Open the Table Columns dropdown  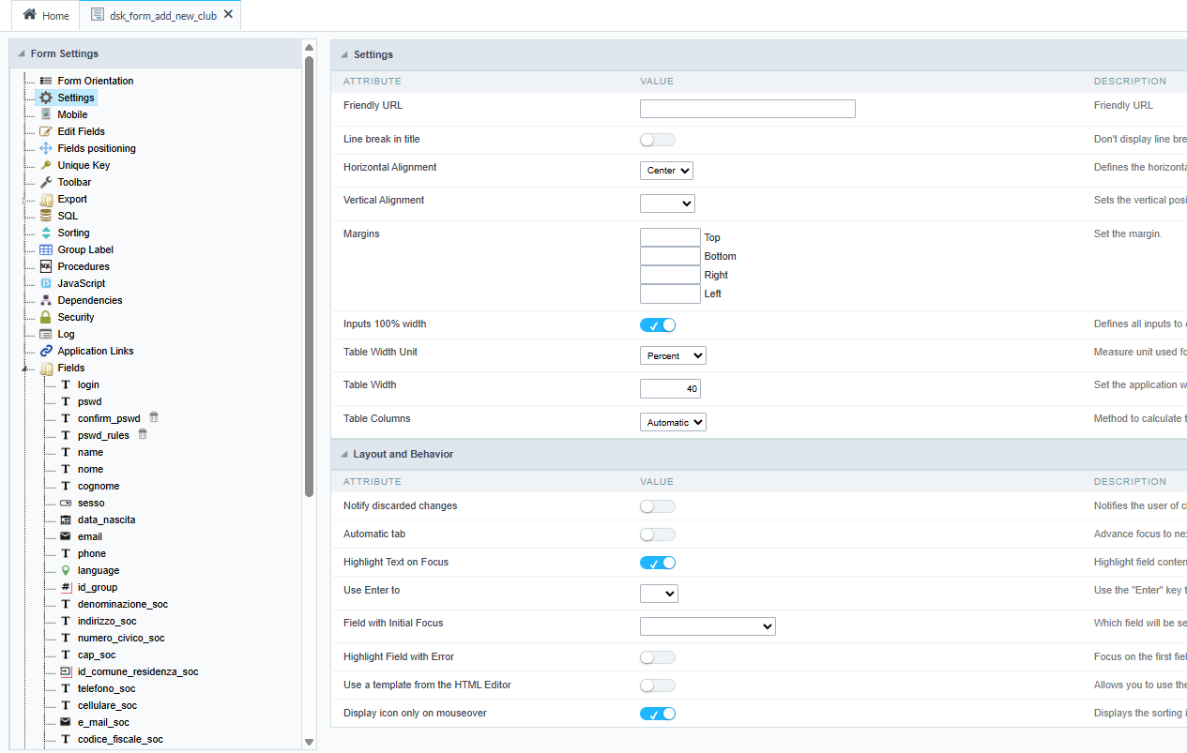pyautogui.click(x=673, y=422)
